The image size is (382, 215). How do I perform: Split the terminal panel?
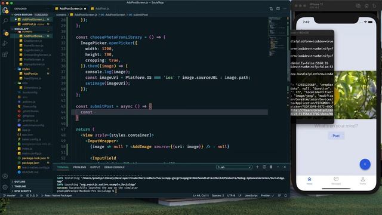pyautogui.click(x=264, y=167)
